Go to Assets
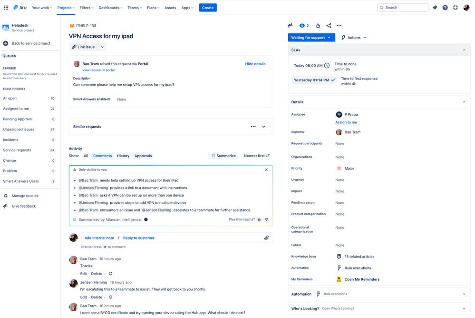The height and width of the screenshot is (318, 475). click(170, 8)
